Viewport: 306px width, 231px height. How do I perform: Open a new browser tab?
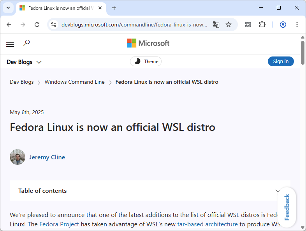[x=114, y=8]
